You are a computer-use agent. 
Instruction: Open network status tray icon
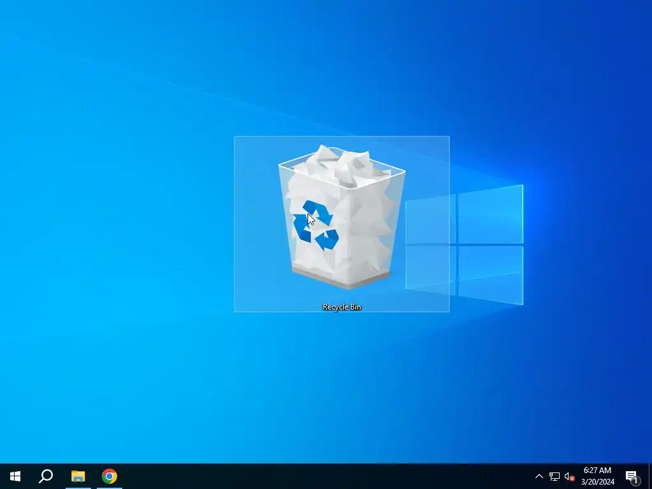tap(555, 476)
